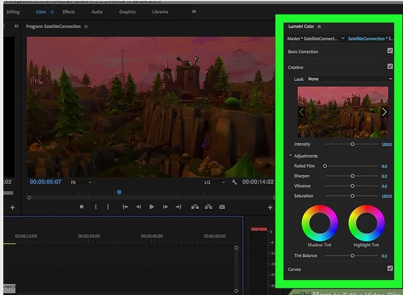Click the Faded Film value 0.0

tap(384, 166)
